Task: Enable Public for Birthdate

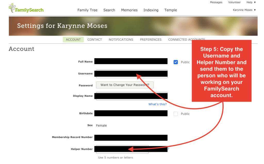Action: point(176,114)
